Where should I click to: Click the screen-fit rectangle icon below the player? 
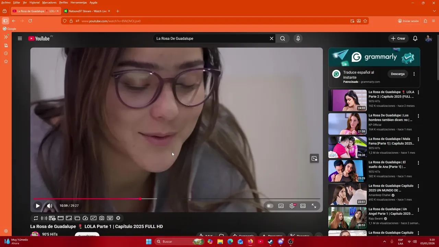tap(69, 218)
